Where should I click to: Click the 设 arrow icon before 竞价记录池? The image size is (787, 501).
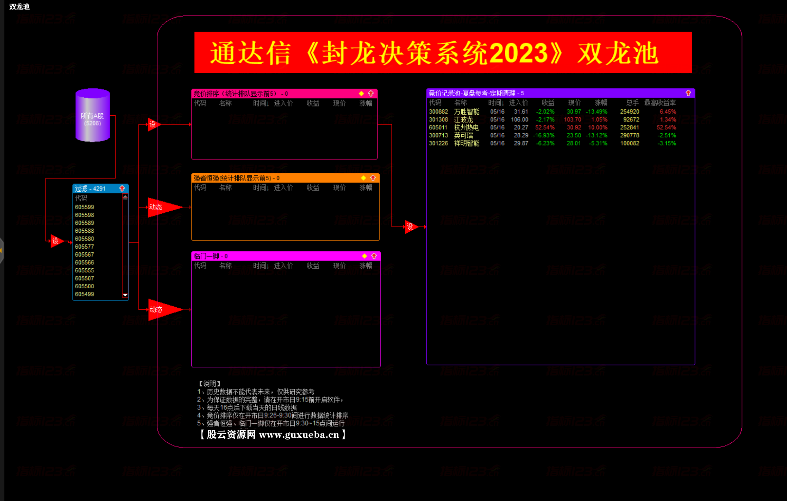(x=411, y=227)
